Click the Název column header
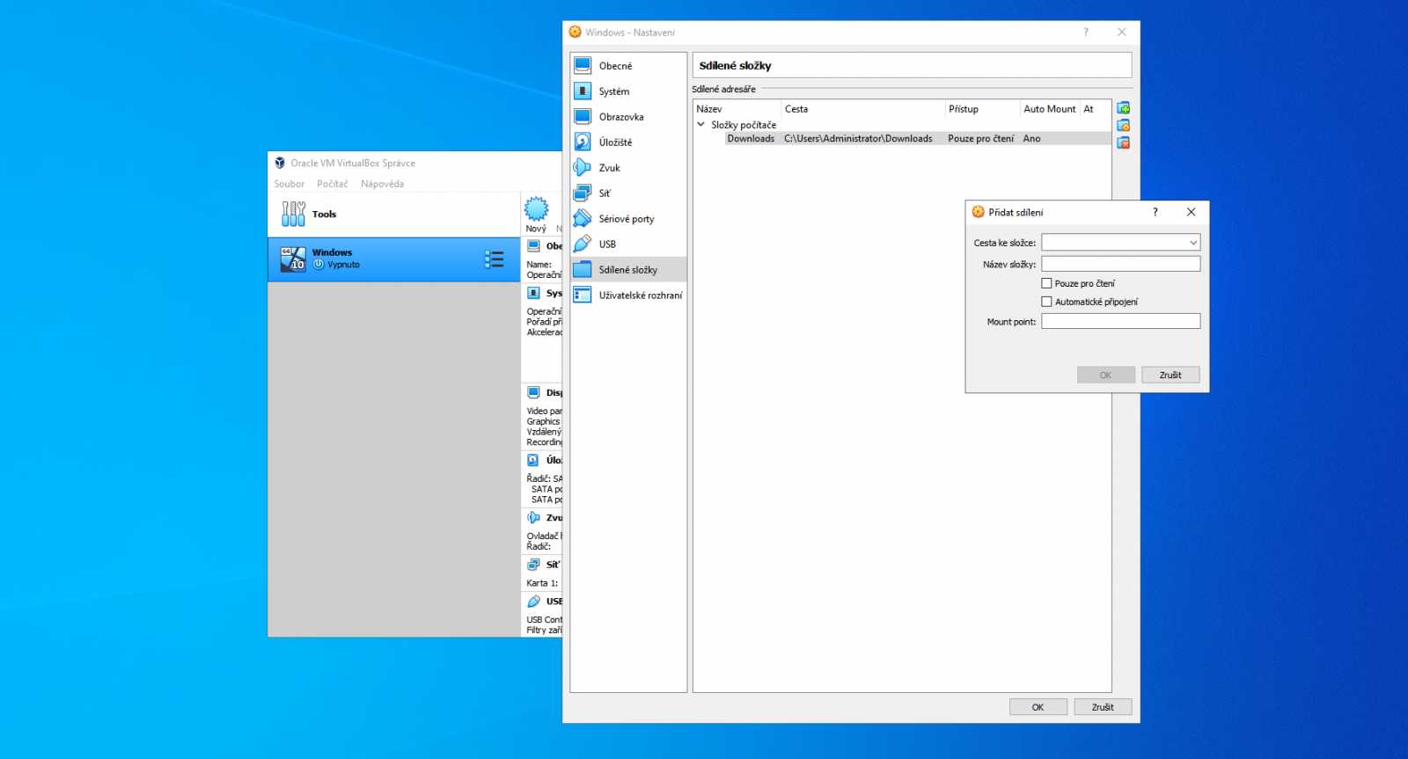 [x=737, y=109]
